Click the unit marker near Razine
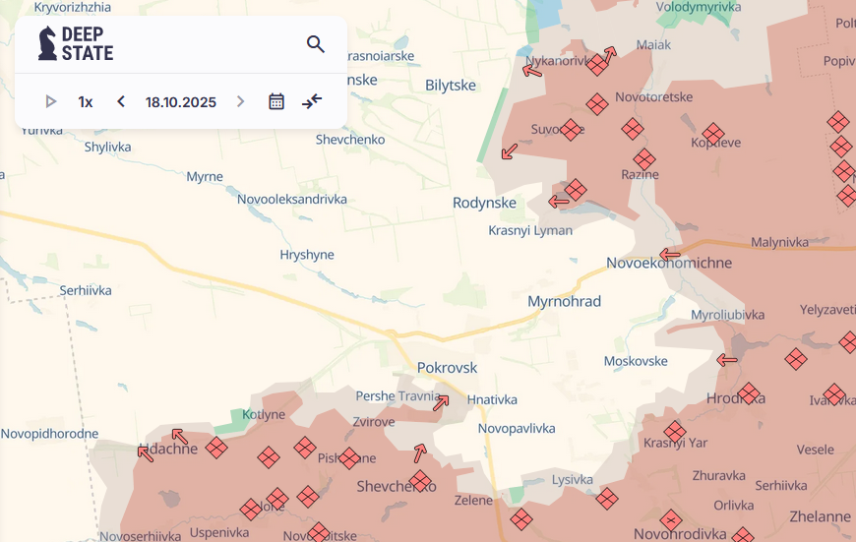The width and height of the screenshot is (856, 542). (x=644, y=159)
